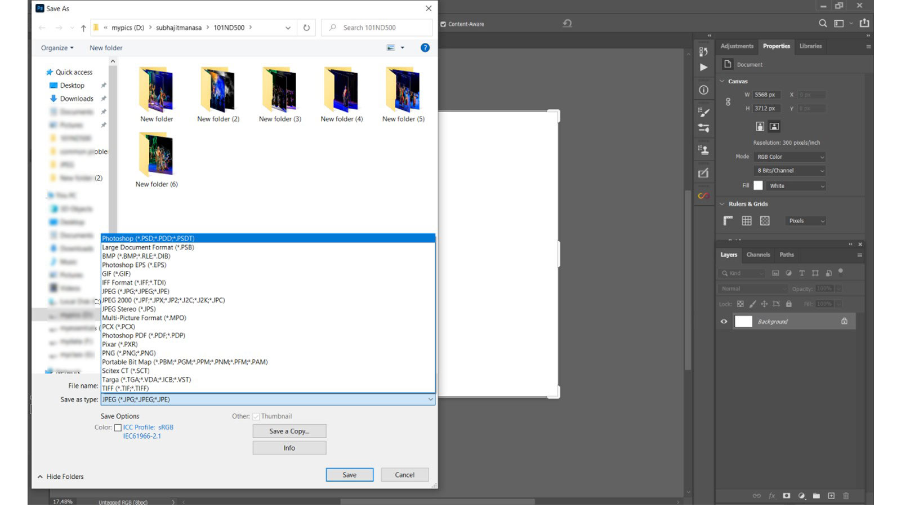Toggle lock image pixels brush
The image size is (901, 507).
point(752,304)
